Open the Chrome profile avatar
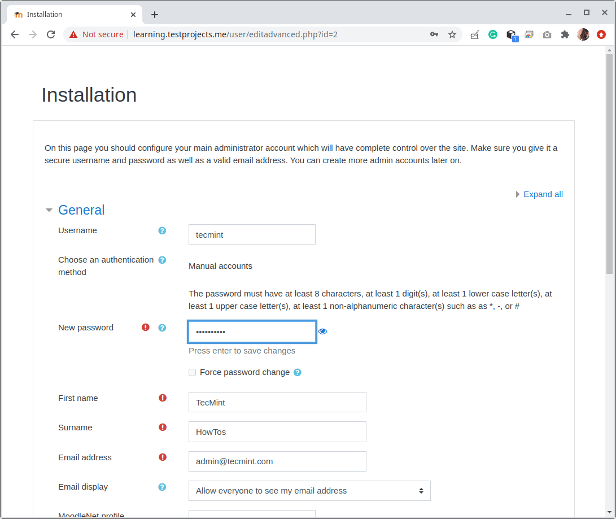616x519 pixels. [x=583, y=34]
